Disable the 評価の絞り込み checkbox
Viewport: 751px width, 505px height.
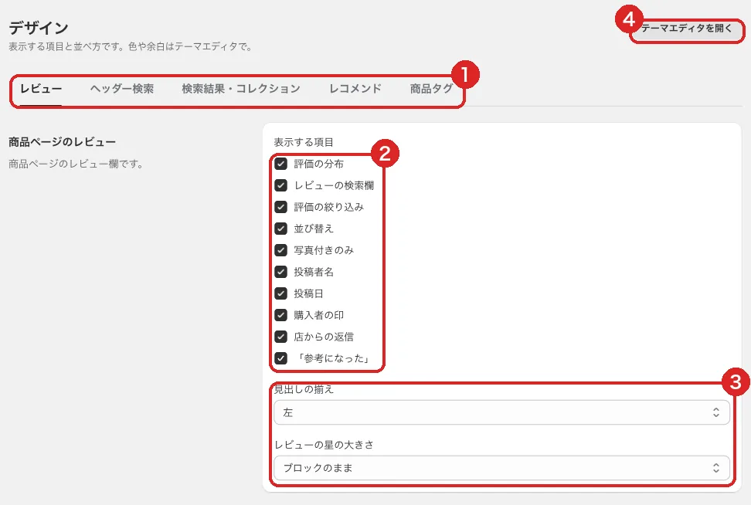[281, 207]
